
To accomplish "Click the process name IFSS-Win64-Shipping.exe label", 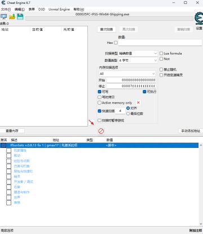I will pos(102,14).
